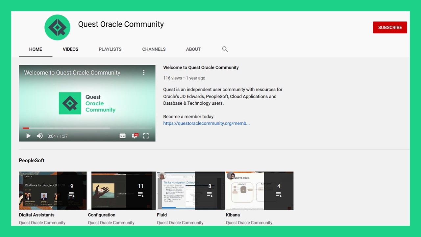Click the playlist queue icon on Kibana
Screen dimensions: 421x237
(279, 195)
